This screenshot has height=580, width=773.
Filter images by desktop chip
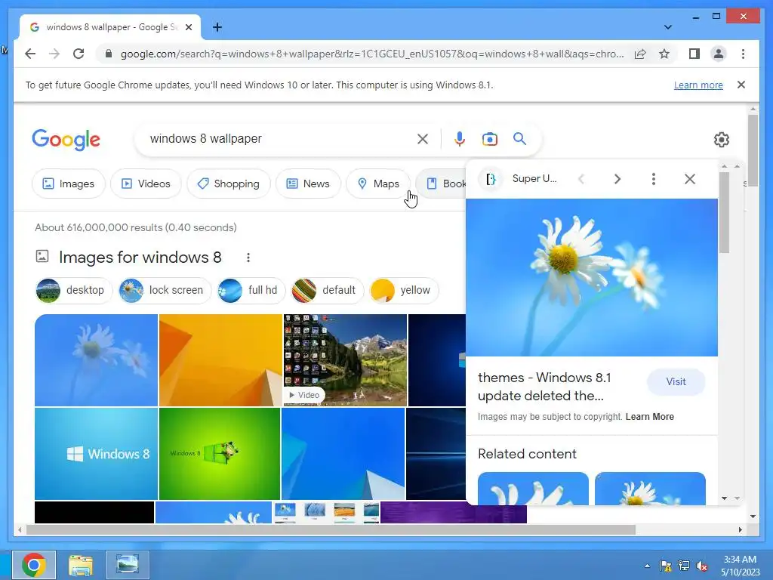[x=74, y=290]
